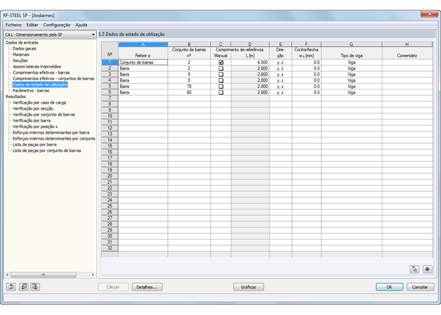This screenshot has height=315, width=441.
Task: Select column G header Tipo de viga
Action: point(351,44)
